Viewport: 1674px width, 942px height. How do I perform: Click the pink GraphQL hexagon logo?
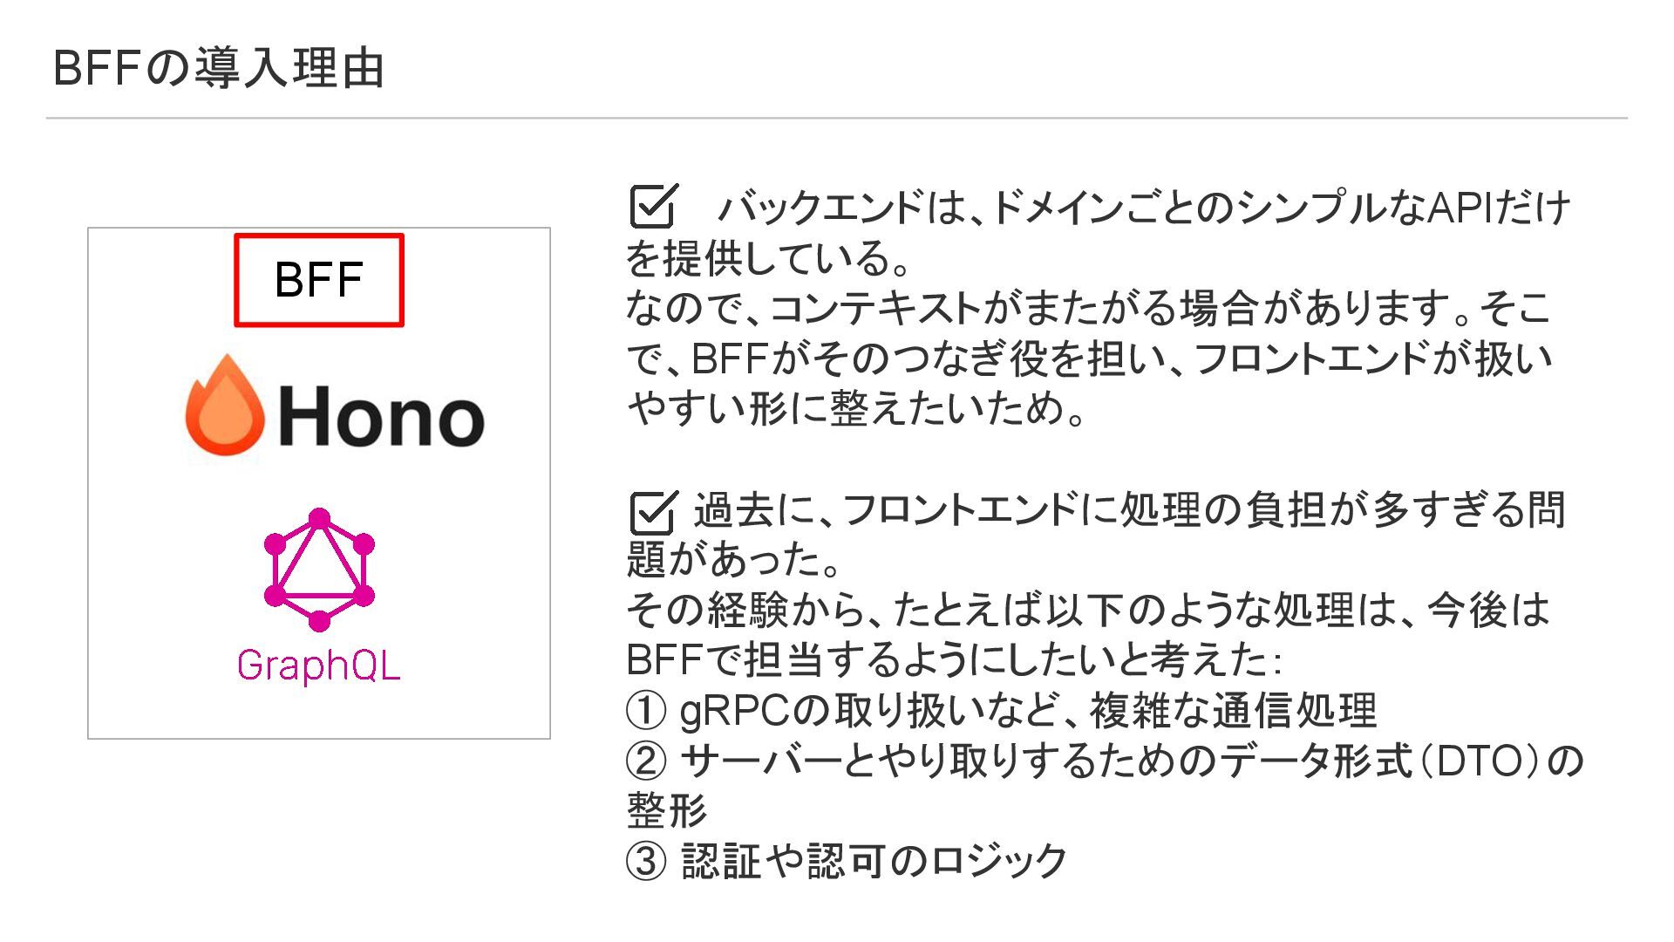pyautogui.click(x=319, y=570)
